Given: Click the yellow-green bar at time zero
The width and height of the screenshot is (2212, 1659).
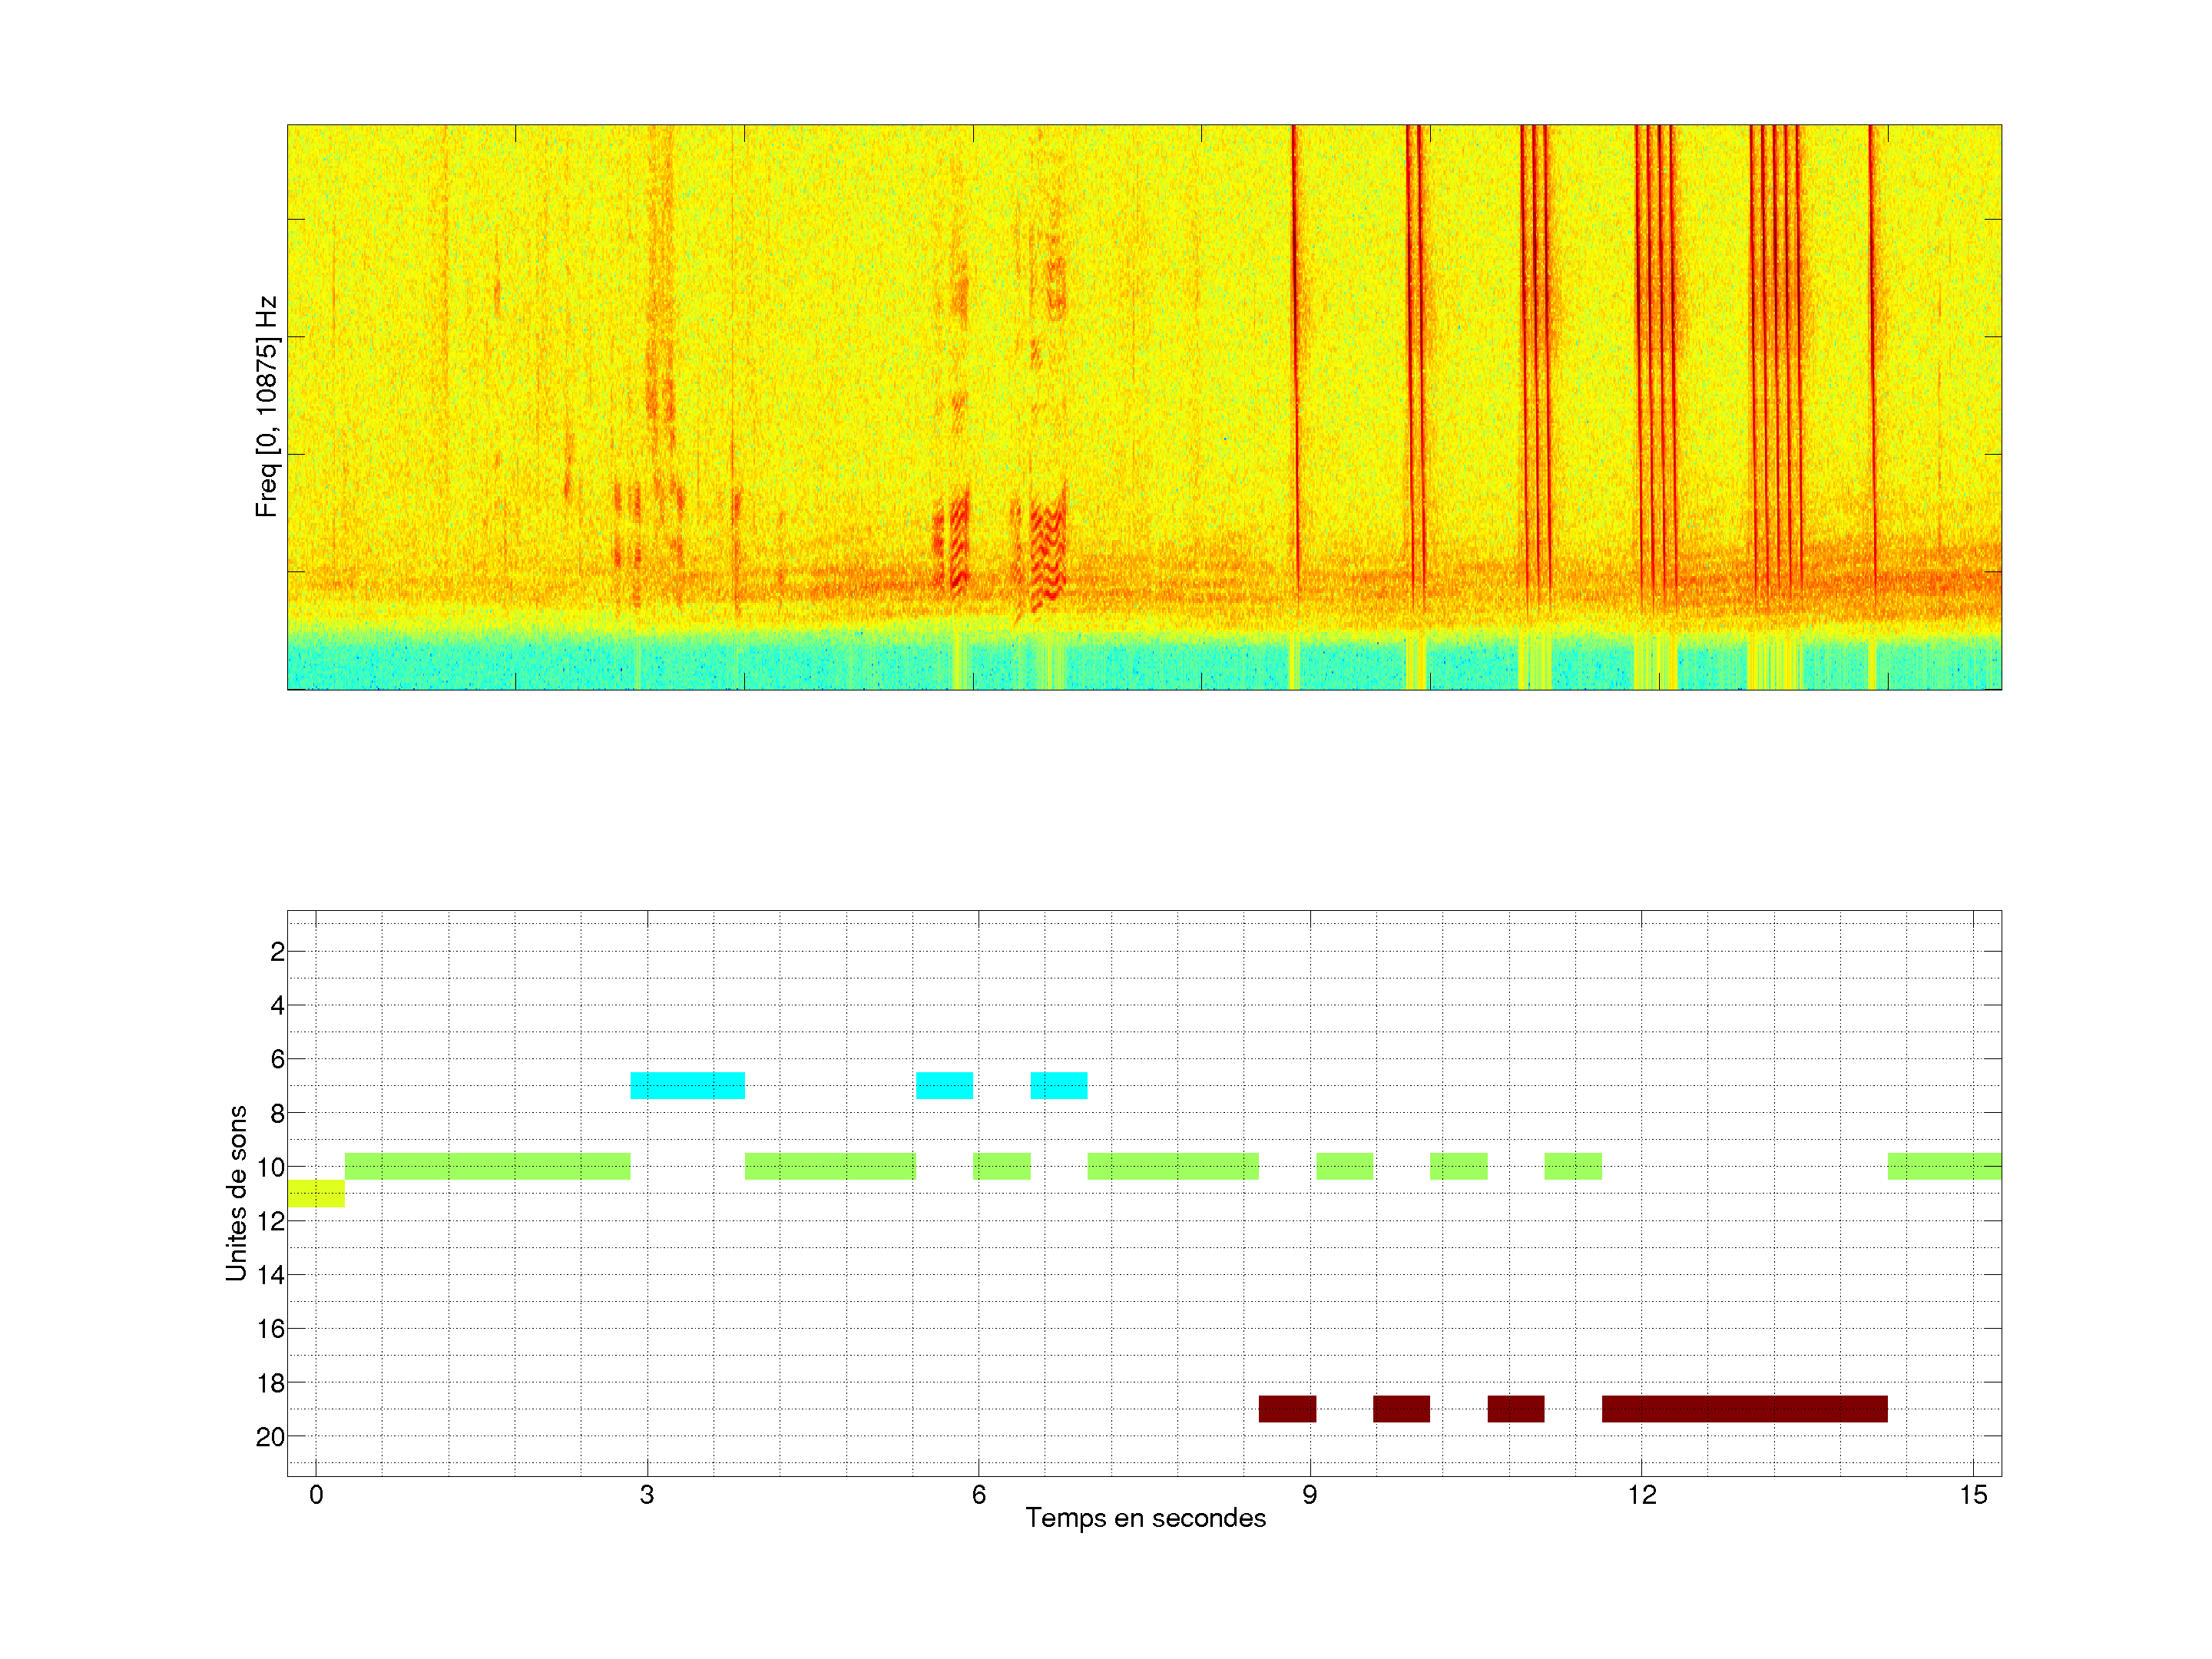Looking at the screenshot, I should tap(315, 1193).
